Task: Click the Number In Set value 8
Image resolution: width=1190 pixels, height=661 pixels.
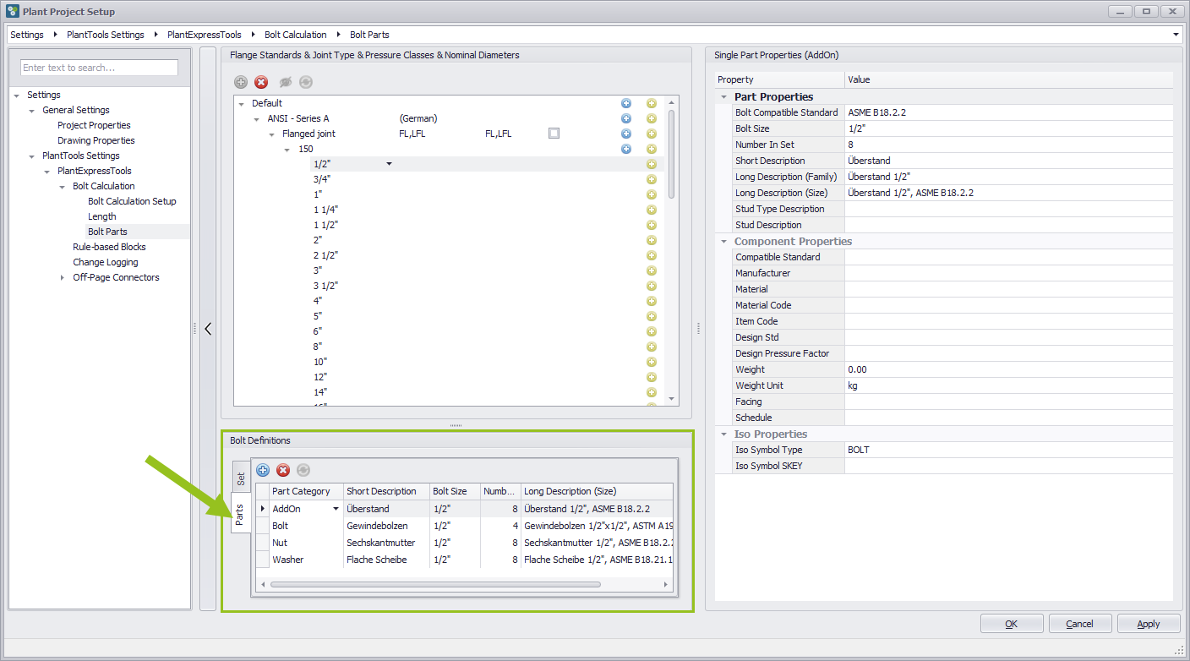Action: (x=1008, y=145)
